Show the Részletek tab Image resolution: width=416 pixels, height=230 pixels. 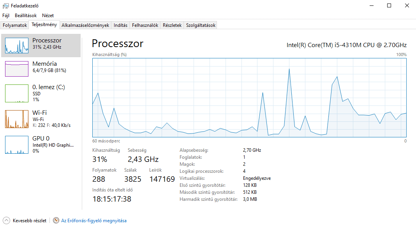[x=172, y=25]
